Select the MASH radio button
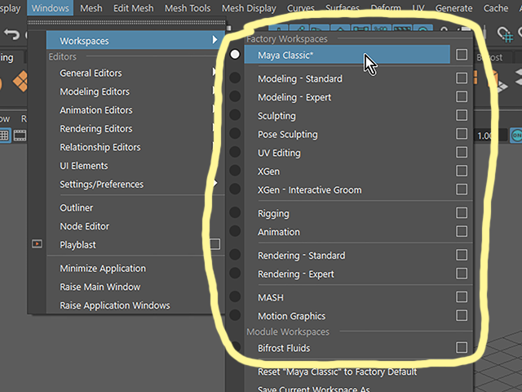This screenshot has height=392, width=522. click(235, 296)
